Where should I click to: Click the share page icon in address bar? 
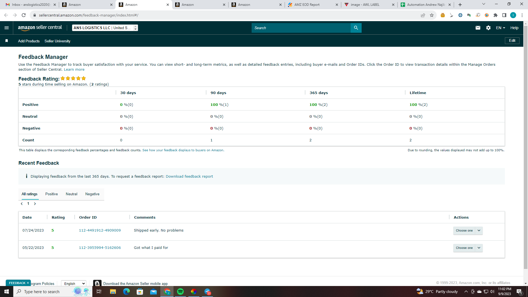coord(423,15)
